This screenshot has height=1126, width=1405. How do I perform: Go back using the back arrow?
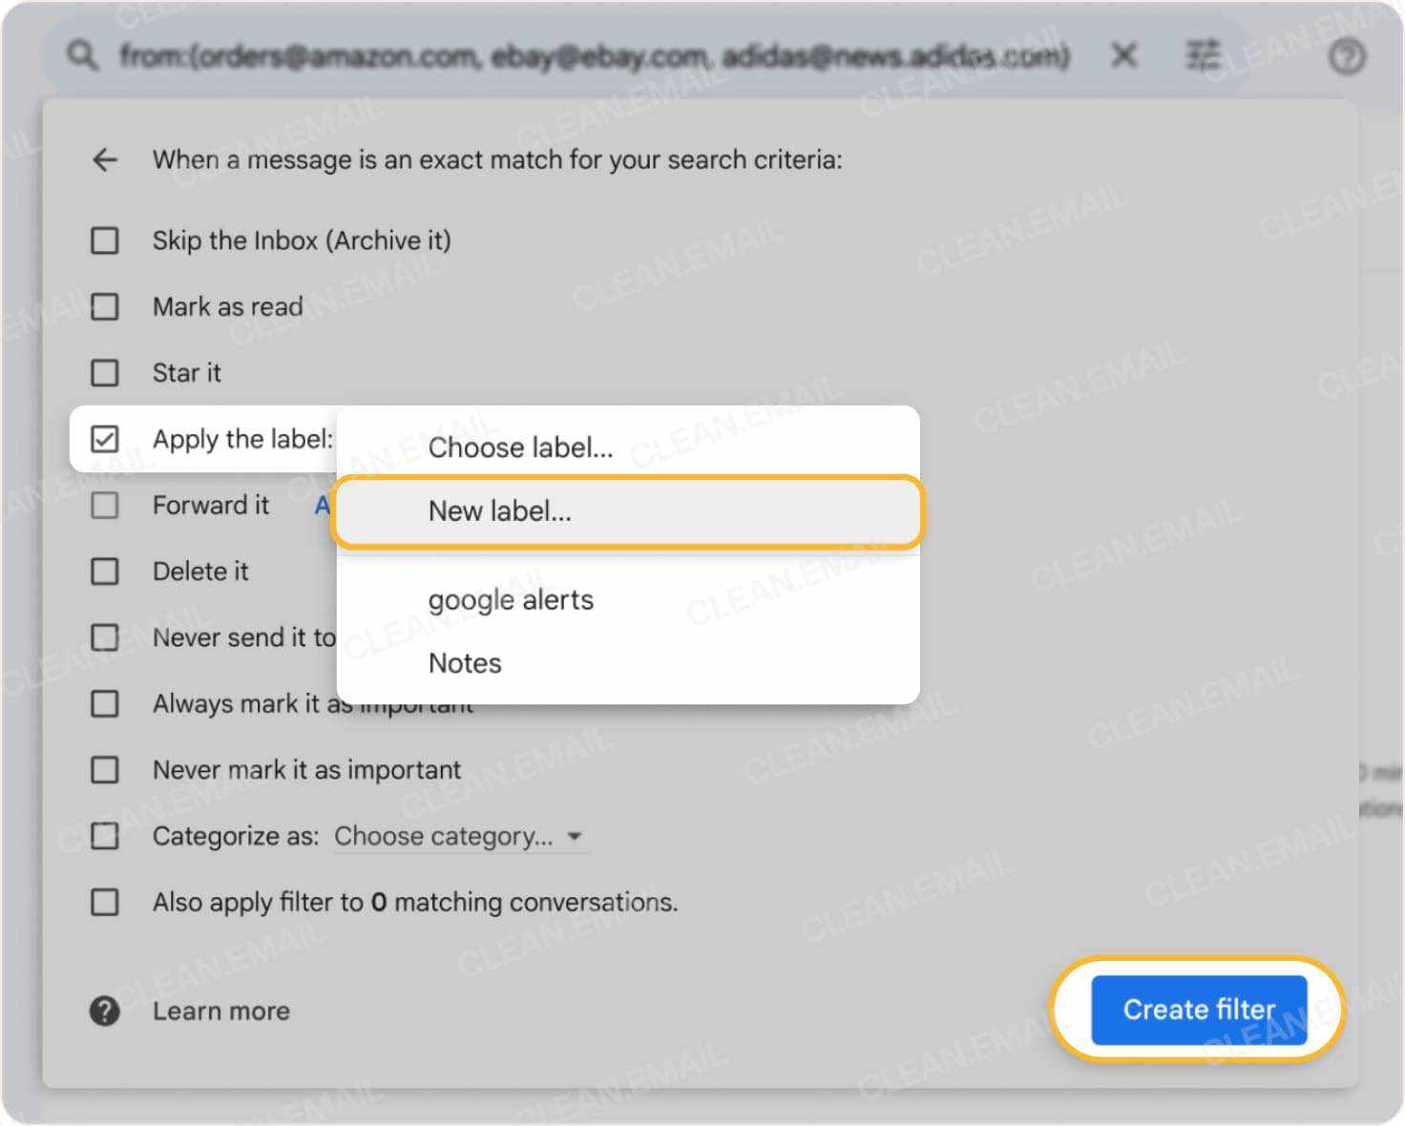(103, 159)
